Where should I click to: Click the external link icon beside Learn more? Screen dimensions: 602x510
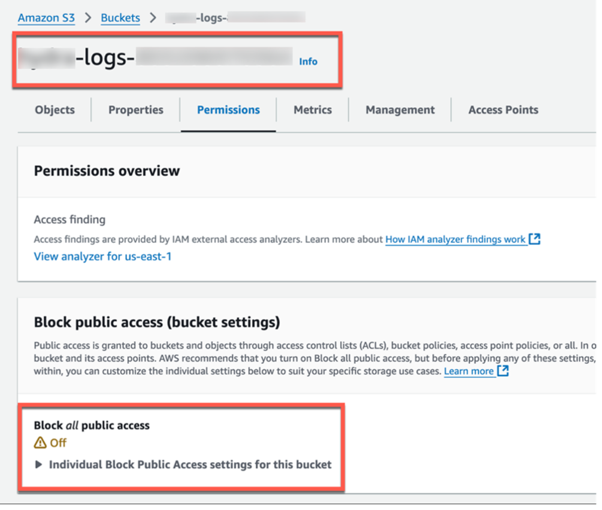point(503,371)
